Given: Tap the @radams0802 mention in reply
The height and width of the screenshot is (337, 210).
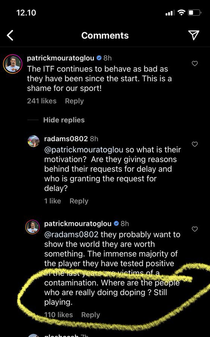Looking at the screenshot, I should [x=71, y=234].
